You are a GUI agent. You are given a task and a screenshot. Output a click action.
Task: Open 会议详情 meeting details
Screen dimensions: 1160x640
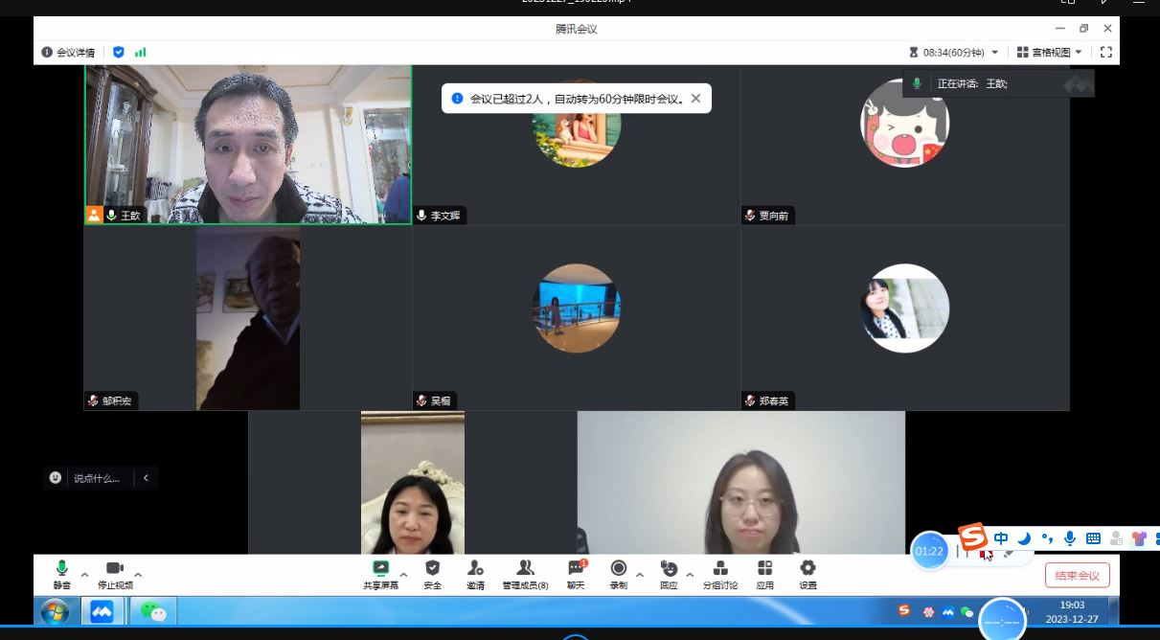point(68,53)
